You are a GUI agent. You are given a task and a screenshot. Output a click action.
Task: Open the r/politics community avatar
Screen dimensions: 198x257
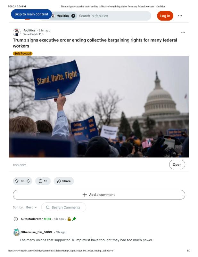17,32
